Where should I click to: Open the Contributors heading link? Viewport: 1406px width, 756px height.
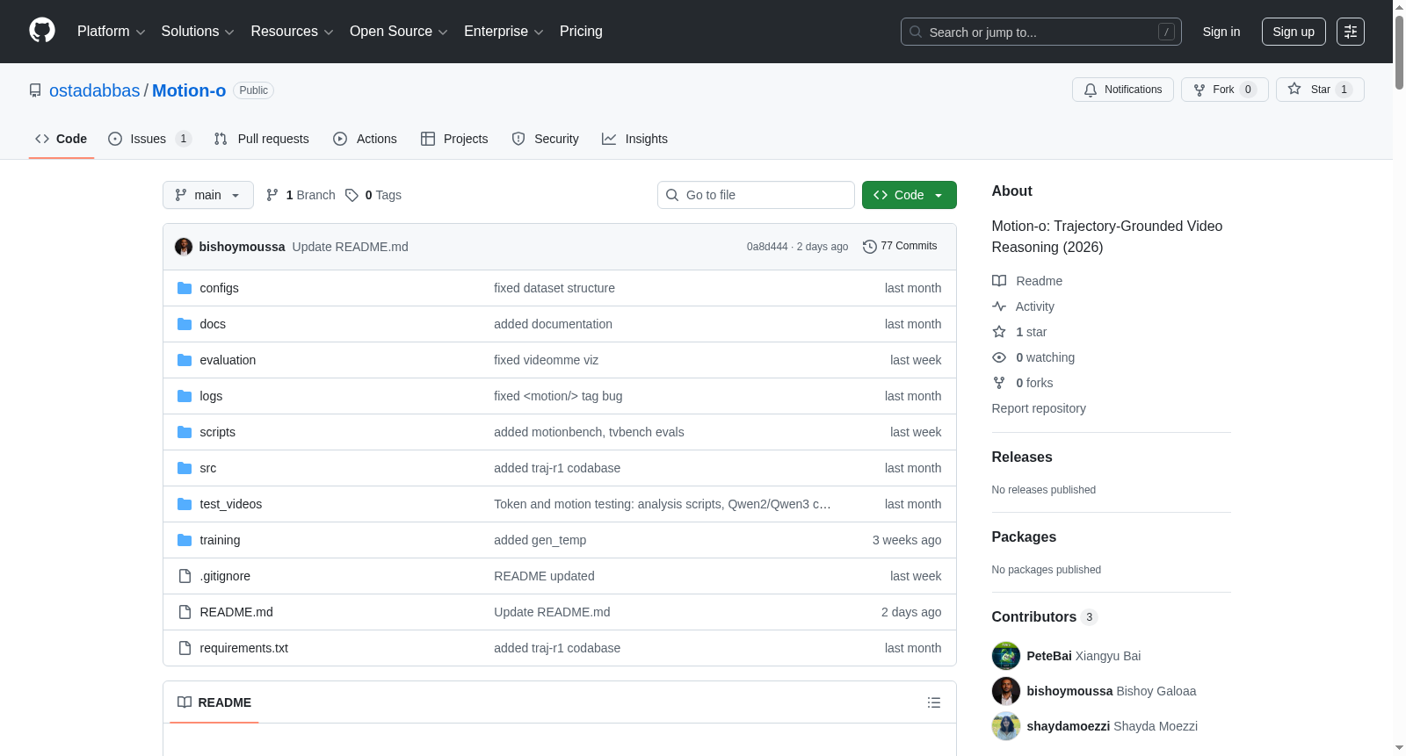[1045, 617]
